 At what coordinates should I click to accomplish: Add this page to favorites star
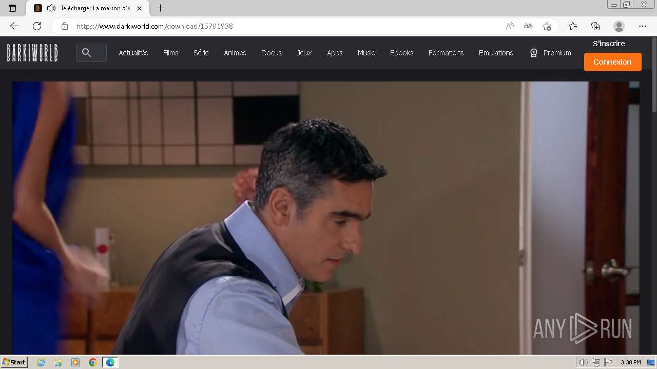tap(547, 26)
